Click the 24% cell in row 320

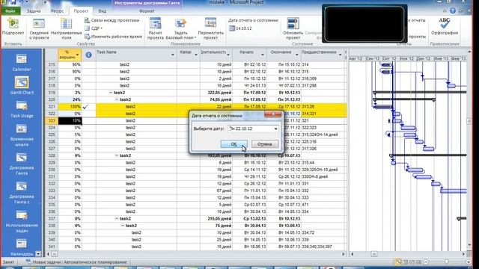(x=70, y=99)
